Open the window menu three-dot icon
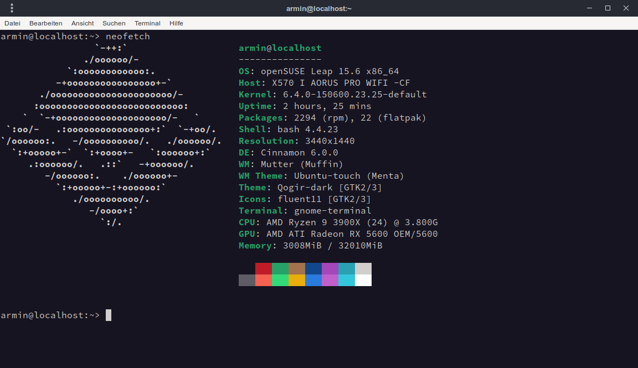This screenshot has width=638, height=368. [x=12, y=8]
